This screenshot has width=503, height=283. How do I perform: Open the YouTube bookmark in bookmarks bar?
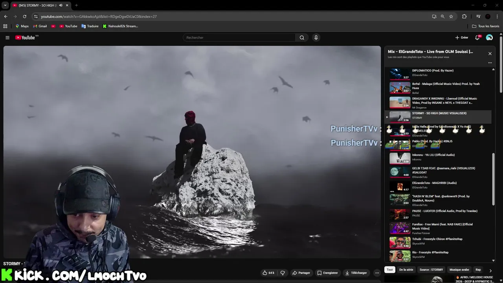coord(68,26)
